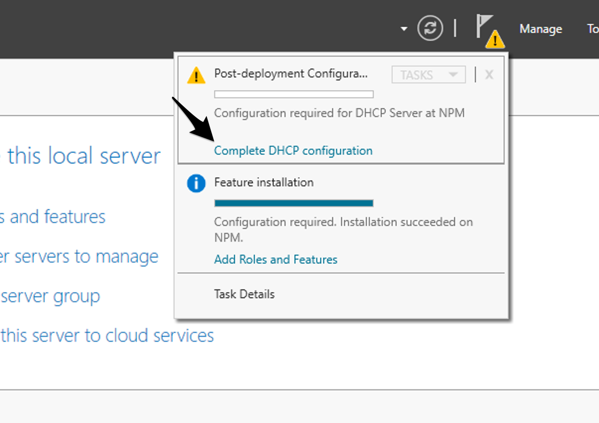
Task: Click the empty DHCP configuration progress bar
Action: (294, 94)
